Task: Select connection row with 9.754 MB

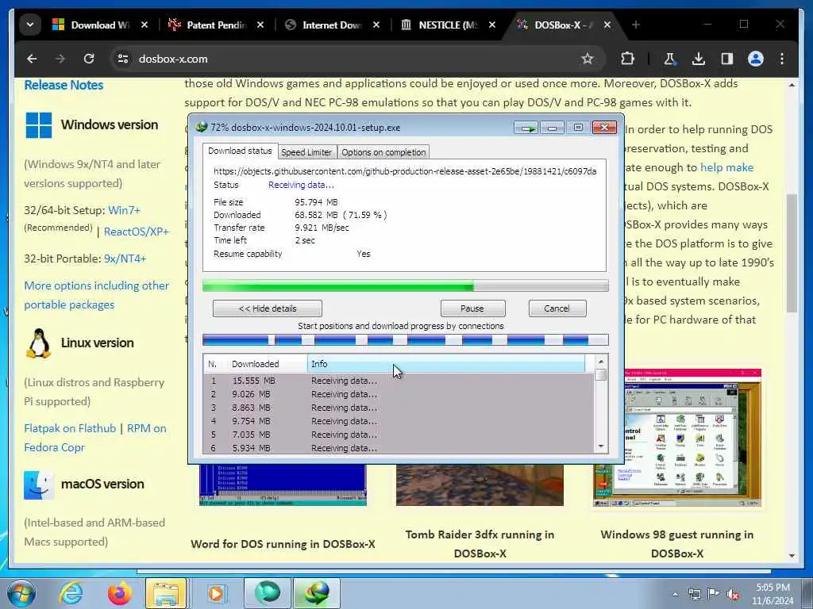Action: pos(399,421)
